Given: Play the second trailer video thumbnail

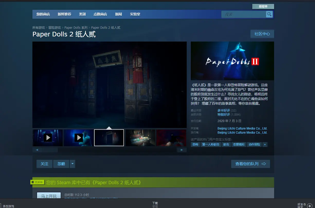Looking at the screenshot, I should pyautogui.click(x=78, y=138).
